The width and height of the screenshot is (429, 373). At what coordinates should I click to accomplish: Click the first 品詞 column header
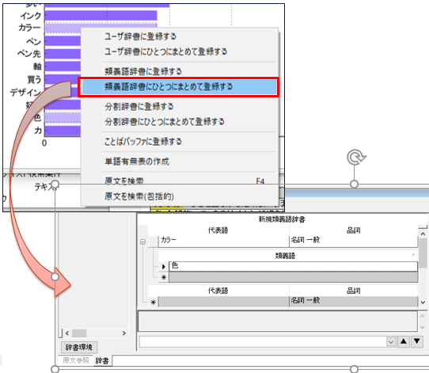point(354,230)
